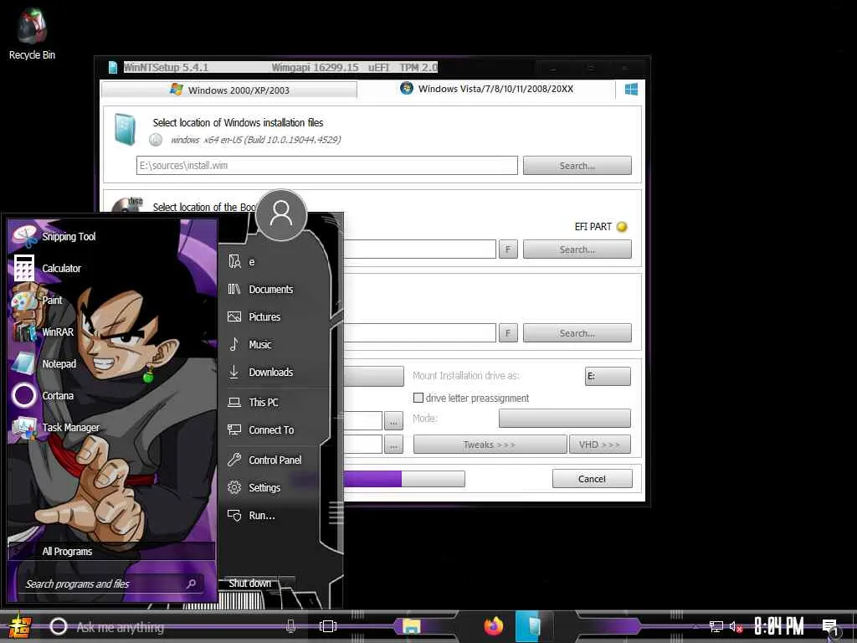Switch to Windows Vista/7/8/10/11 tab

click(x=486, y=89)
